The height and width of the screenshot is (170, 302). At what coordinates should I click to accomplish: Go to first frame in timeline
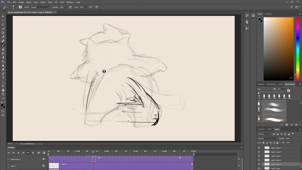click(x=8, y=153)
